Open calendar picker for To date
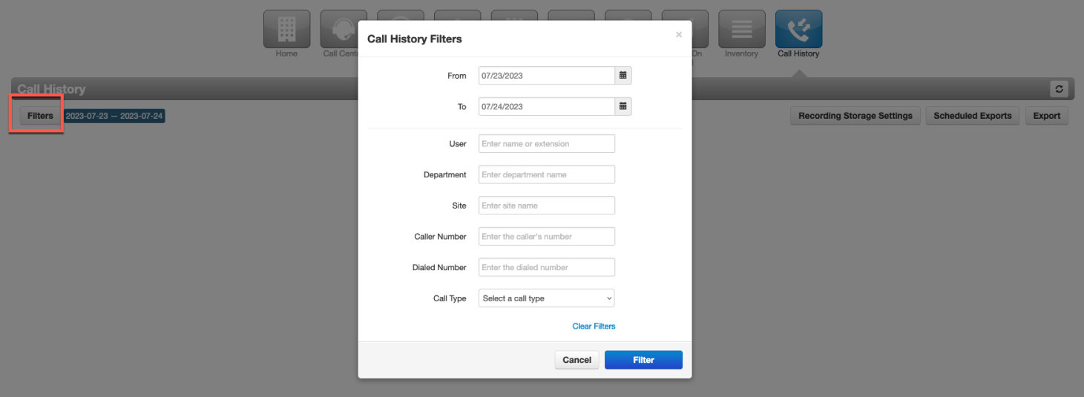Image resolution: width=1084 pixels, height=397 pixels. click(x=623, y=107)
